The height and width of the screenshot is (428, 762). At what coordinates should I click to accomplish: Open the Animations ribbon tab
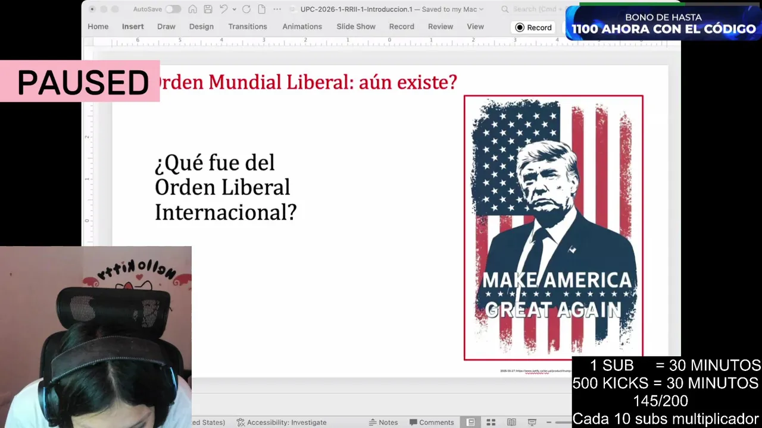coord(302,27)
